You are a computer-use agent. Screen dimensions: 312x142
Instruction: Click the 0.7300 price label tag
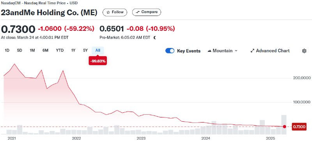pyautogui.click(x=299, y=127)
